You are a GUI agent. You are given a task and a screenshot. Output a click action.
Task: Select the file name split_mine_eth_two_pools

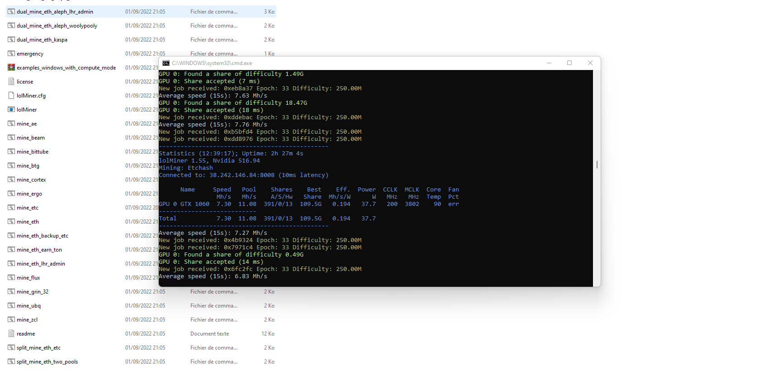coord(47,362)
